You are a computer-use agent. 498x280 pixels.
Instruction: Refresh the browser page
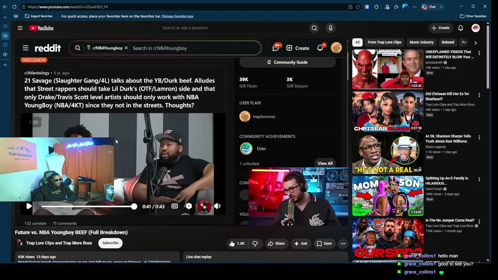click(x=14, y=7)
